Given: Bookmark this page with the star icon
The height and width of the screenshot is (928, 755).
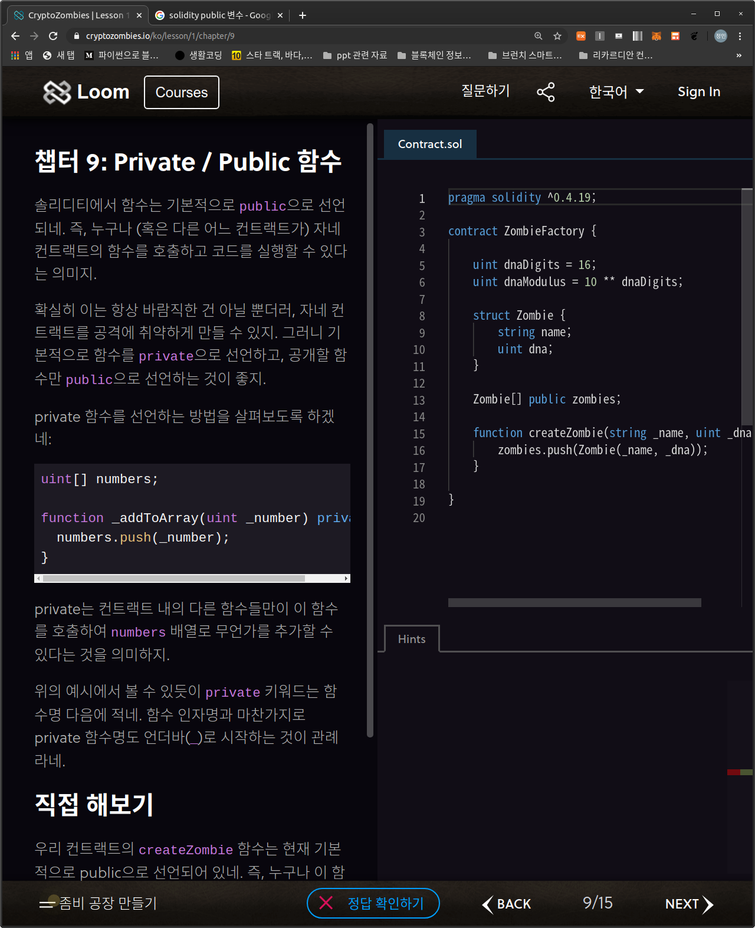Looking at the screenshot, I should [557, 36].
